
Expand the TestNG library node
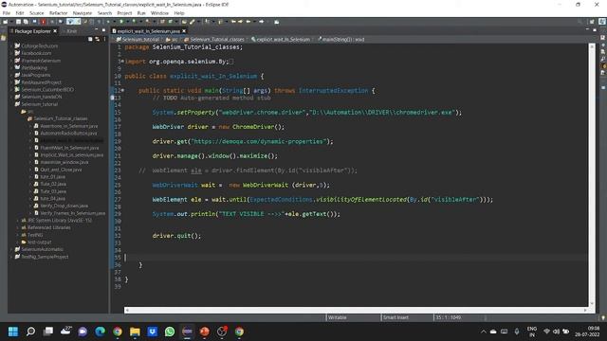pos(18,235)
